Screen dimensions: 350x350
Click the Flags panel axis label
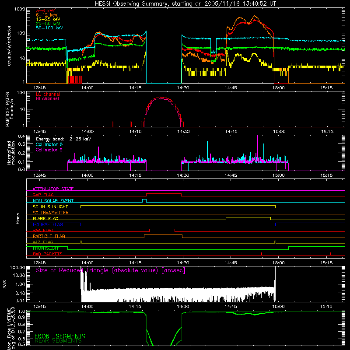(x=17, y=218)
